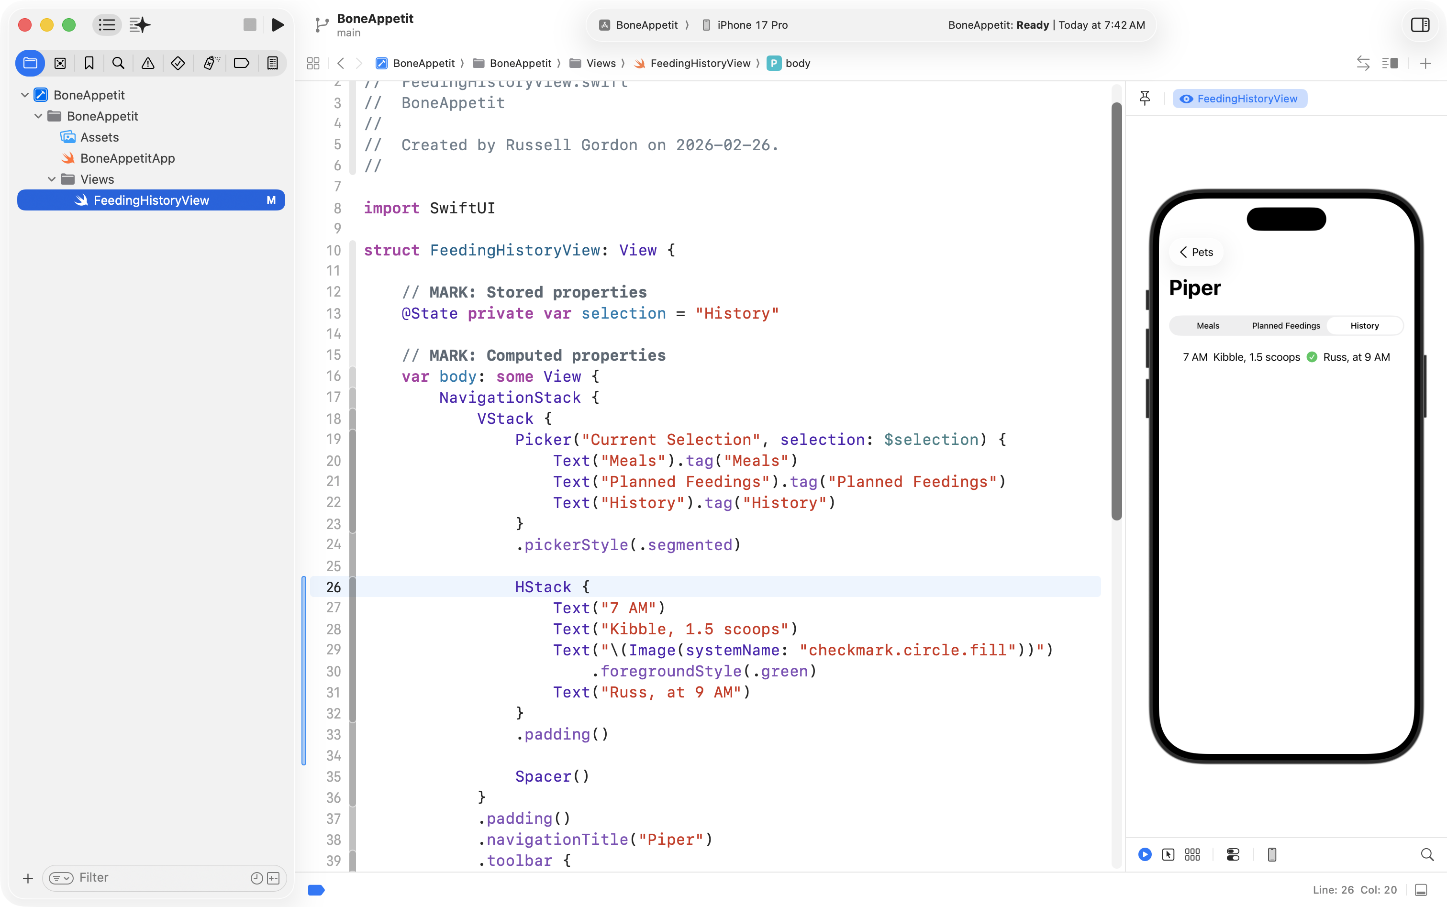Select the Planned Feedings segment
Image resolution: width=1447 pixels, height=907 pixels.
click(x=1286, y=326)
